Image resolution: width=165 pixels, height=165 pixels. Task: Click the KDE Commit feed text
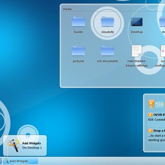point(156,120)
